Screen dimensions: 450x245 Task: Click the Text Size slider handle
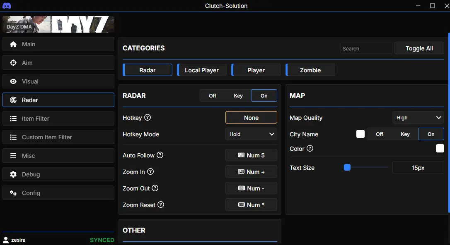(347, 167)
